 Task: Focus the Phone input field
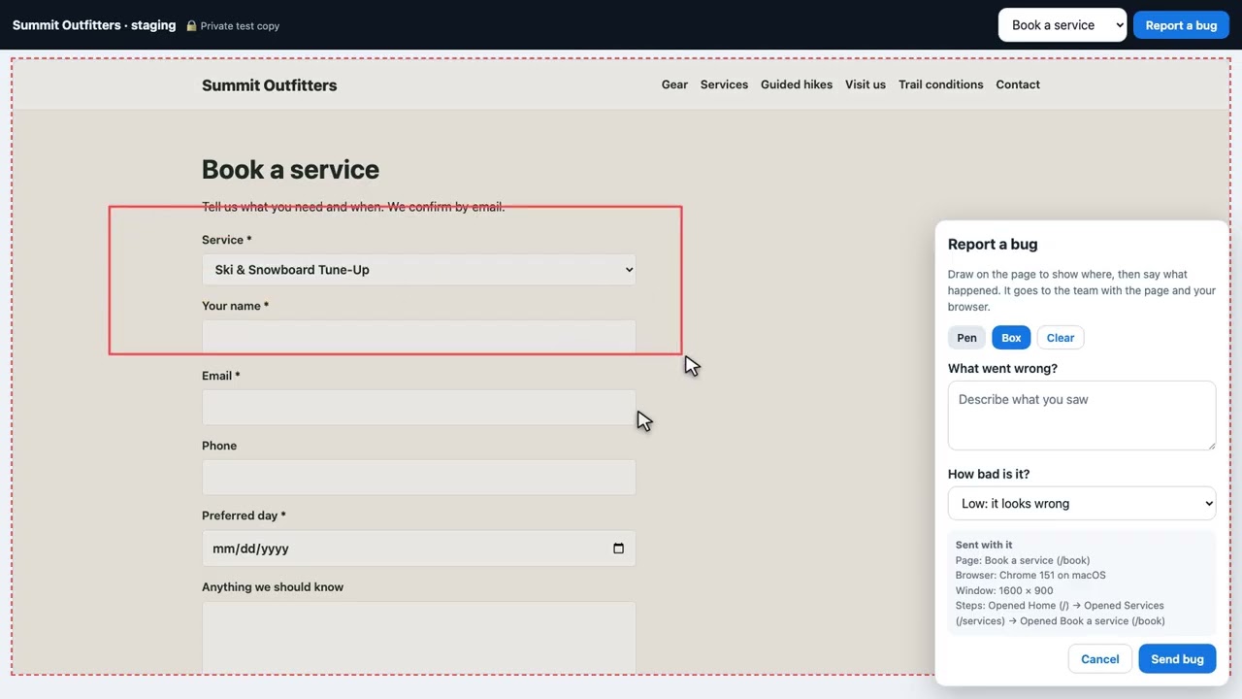coord(418,478)
